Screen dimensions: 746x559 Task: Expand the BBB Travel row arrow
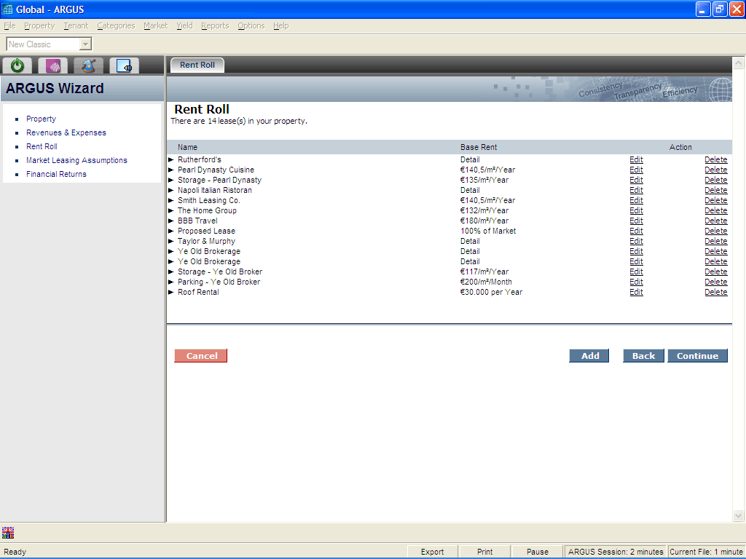pos(170,221)
